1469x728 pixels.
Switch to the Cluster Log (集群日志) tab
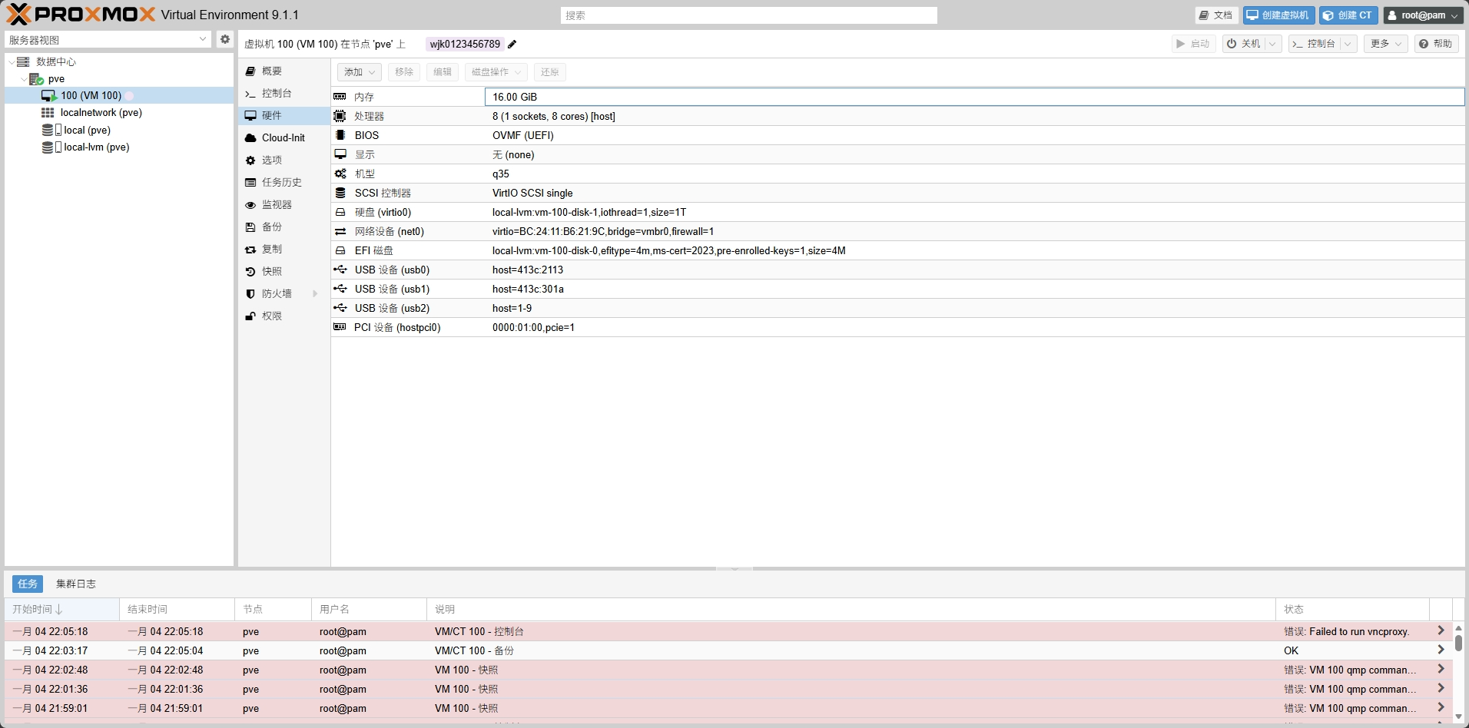(x=75, y=584)
